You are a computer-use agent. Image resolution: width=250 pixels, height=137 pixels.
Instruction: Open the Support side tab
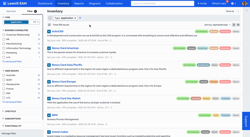[x=246, y=121]
